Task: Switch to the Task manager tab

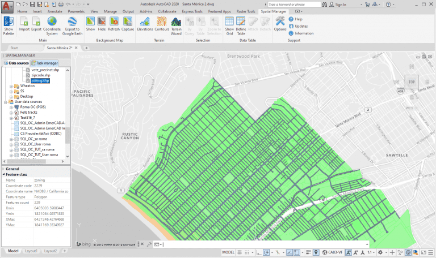Action: [44, 63]
